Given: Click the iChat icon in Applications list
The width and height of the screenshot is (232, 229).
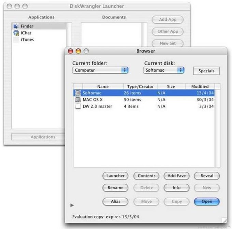Looking at the screenshot, I should point(16,33).
